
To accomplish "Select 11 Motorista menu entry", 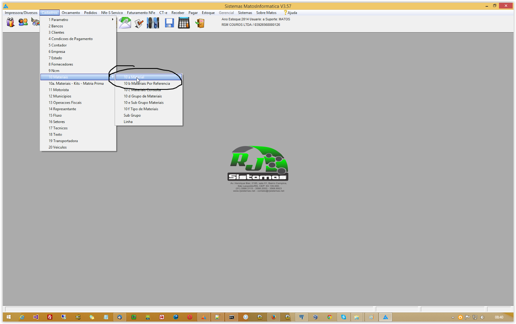I will [x=78, y=90].
